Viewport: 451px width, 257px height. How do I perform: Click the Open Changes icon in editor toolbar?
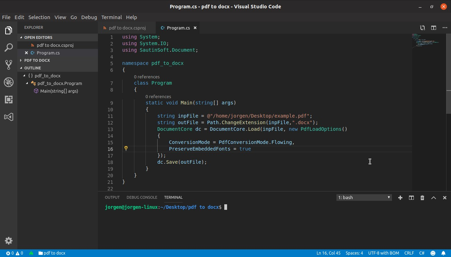pyautogui.click(x=423, y=28)
